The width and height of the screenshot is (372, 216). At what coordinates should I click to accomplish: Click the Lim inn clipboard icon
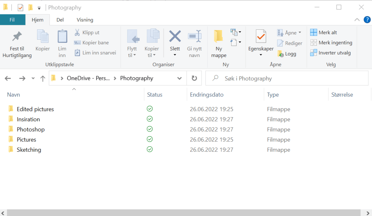pos(62,37)
